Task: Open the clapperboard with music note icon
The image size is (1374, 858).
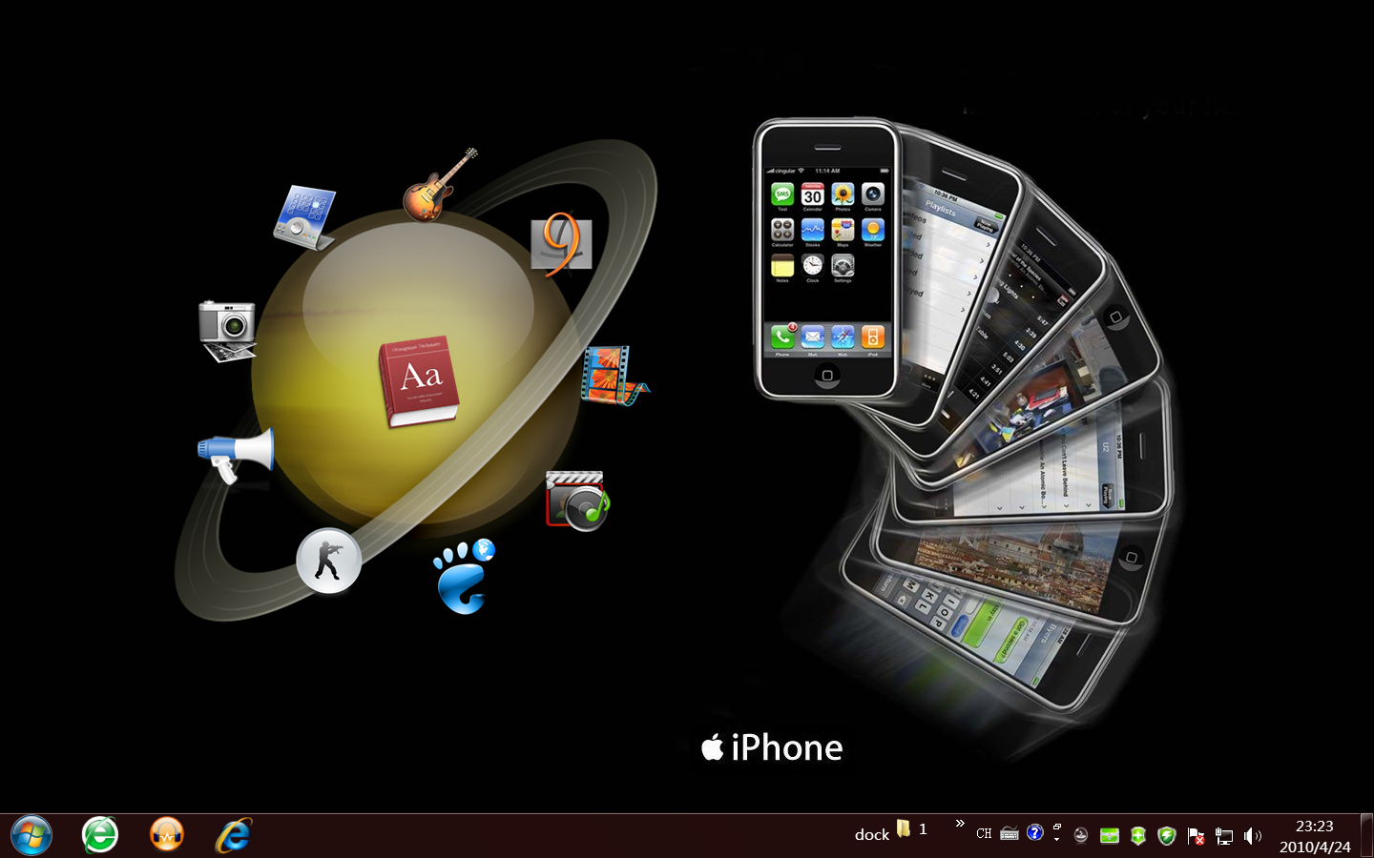Action: pyautogui.click(x=577, y=500)
